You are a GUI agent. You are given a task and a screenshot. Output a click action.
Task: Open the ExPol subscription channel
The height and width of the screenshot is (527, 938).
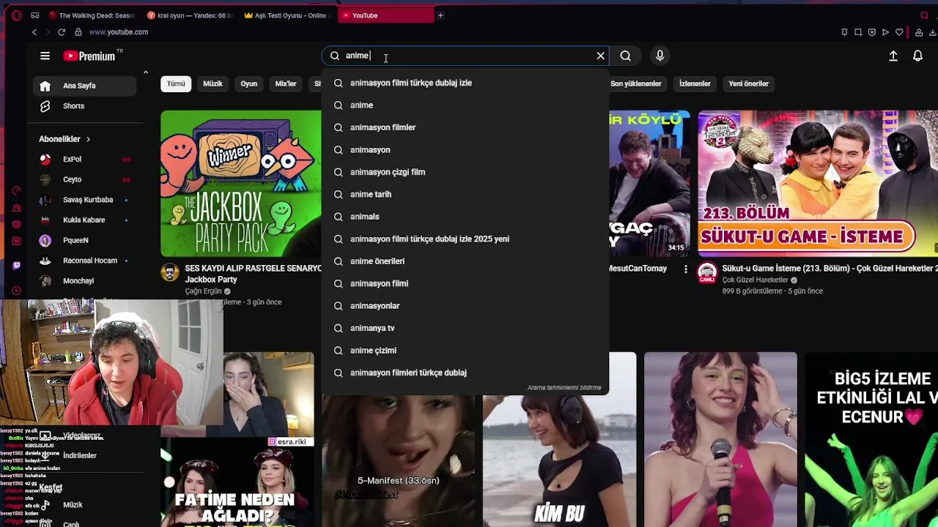pos(84,159)
